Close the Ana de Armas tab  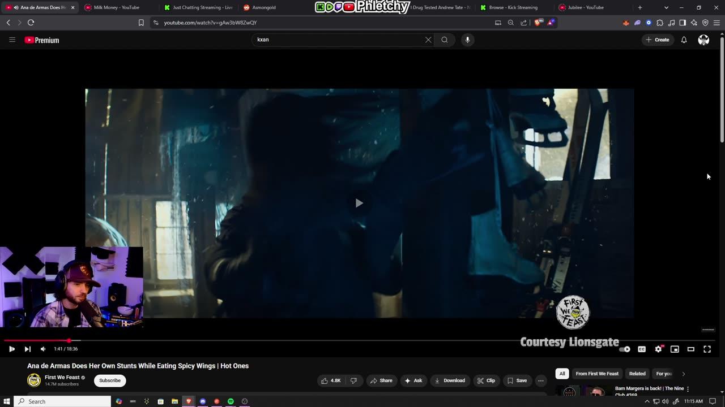tap(72, 7)
